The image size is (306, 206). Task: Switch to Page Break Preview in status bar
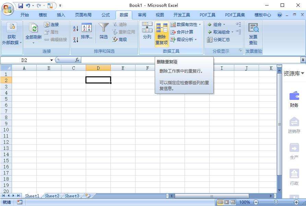(233, 202)
